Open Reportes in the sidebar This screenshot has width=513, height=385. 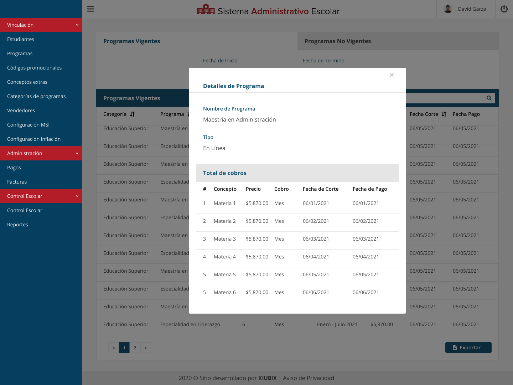pyautogui.click(x=17, y=225)
